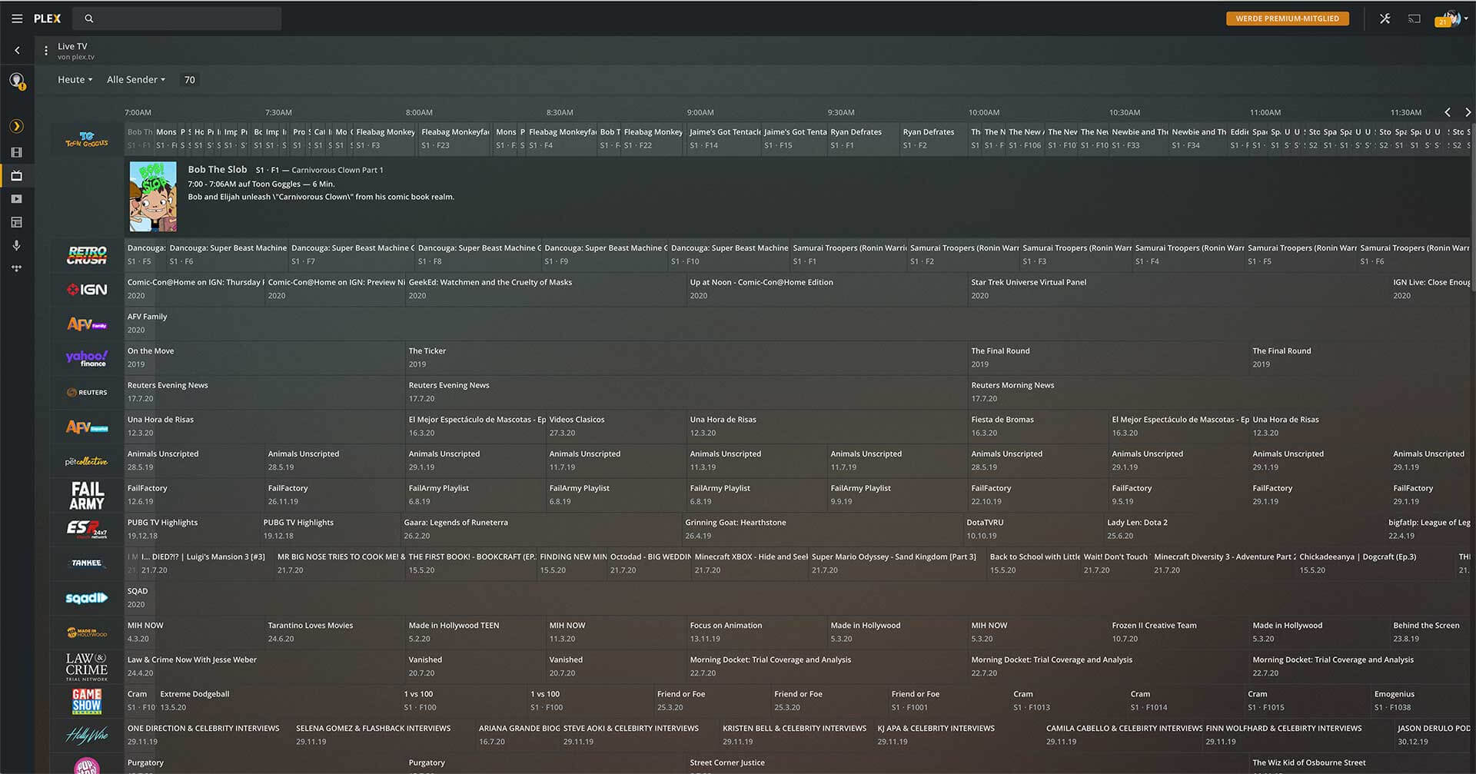Screen dimensions: 1476x774
Task: Select the ESR 24x7 channel logo
Action: click(x=87, y=530)
